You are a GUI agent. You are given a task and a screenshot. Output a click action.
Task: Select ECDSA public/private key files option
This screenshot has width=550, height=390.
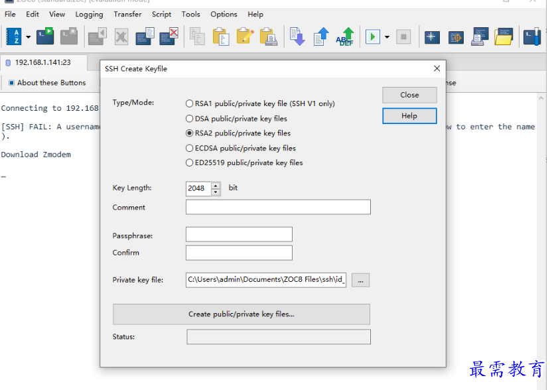241,148
